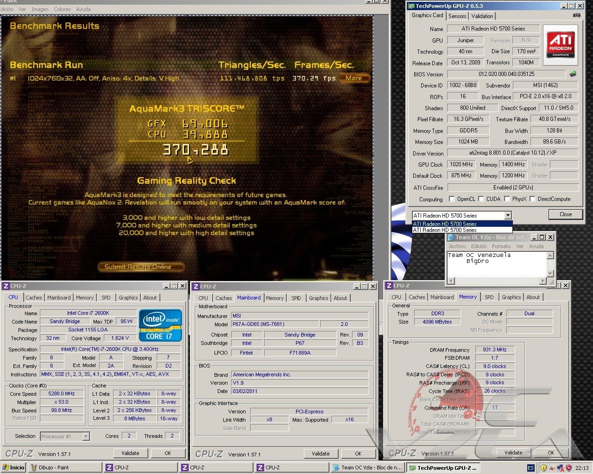Click the GPU-Z screenshot camera icon
593x474 pixels.
point(576,15)
